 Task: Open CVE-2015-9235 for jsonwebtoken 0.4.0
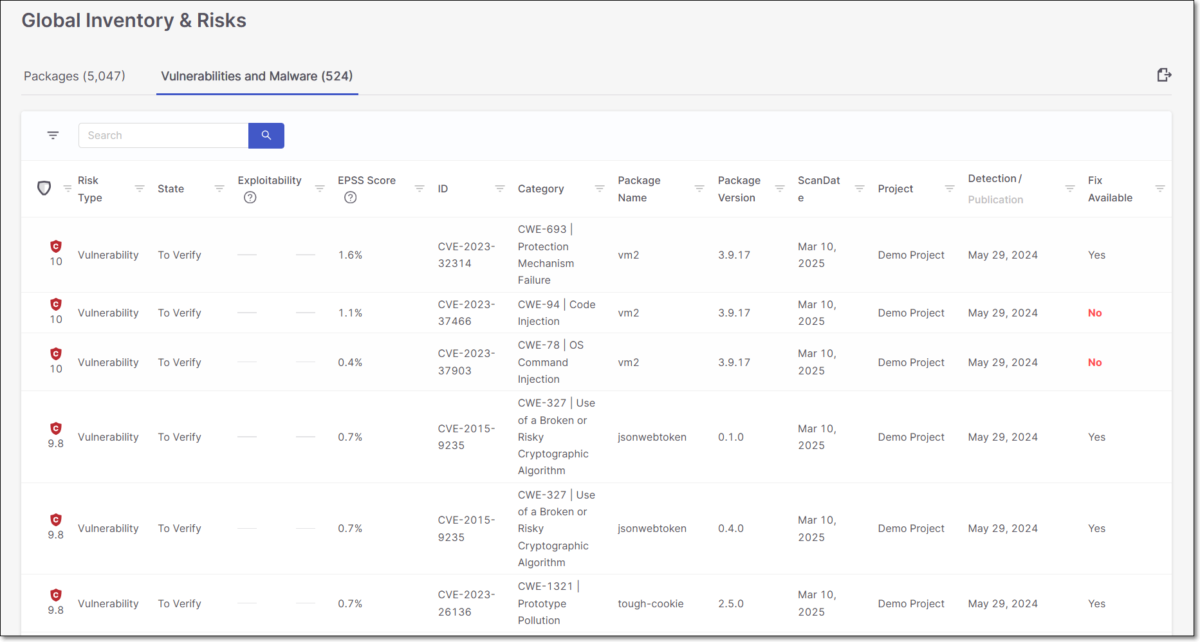(x=466, y=528)
